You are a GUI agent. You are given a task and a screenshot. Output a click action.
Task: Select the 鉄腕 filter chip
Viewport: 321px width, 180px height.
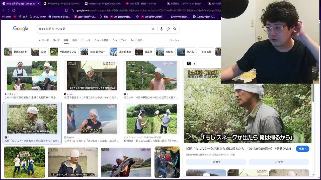(40, 52)
